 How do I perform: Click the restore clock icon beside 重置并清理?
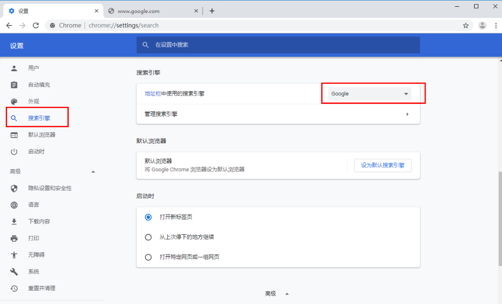pos(14,288)
